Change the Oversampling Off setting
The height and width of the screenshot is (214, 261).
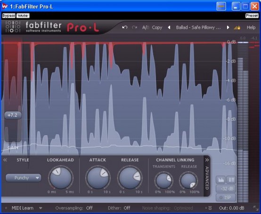[x=90, y=208]
